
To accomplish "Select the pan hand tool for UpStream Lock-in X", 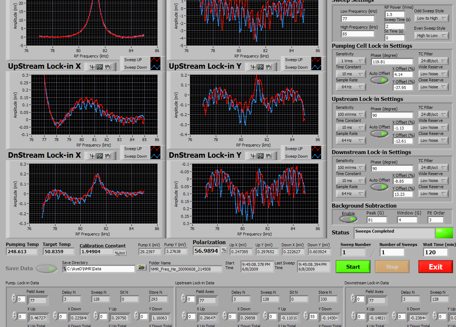I will point(108,67).
